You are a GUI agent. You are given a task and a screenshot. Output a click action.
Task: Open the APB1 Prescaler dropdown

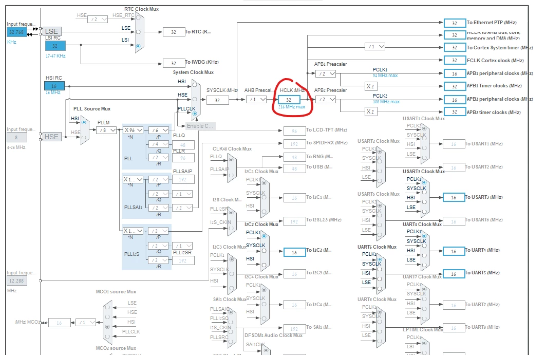point(326,74)
